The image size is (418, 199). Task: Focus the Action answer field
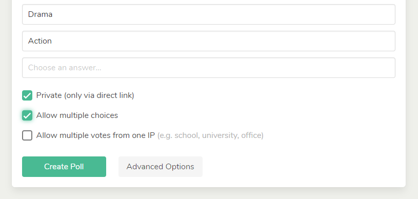click(x=209, y=41)
